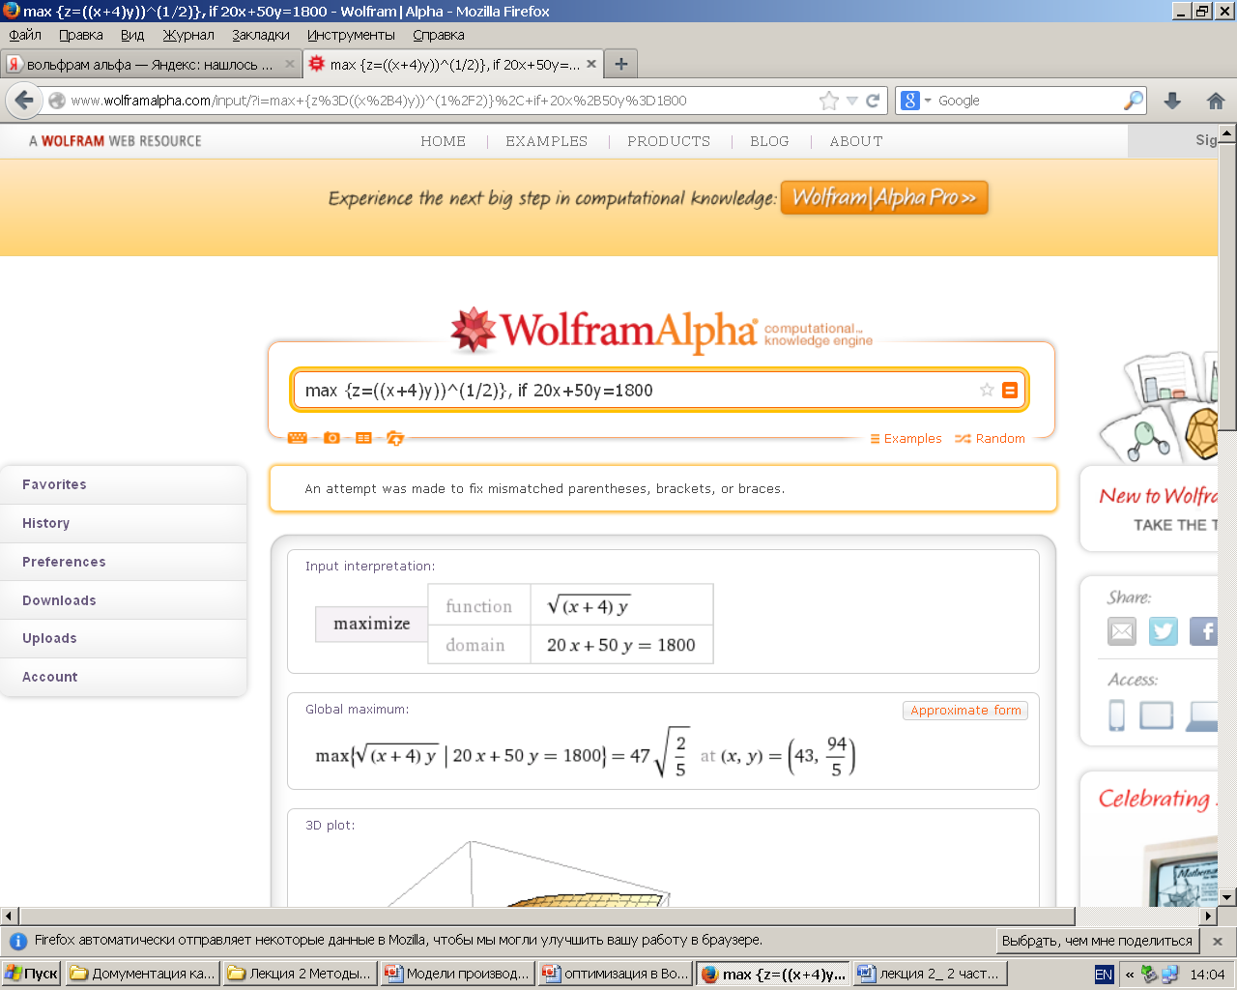The image size is (1237, 990).
Task: Add the query to favorites with the star icon
Action: 987,390
